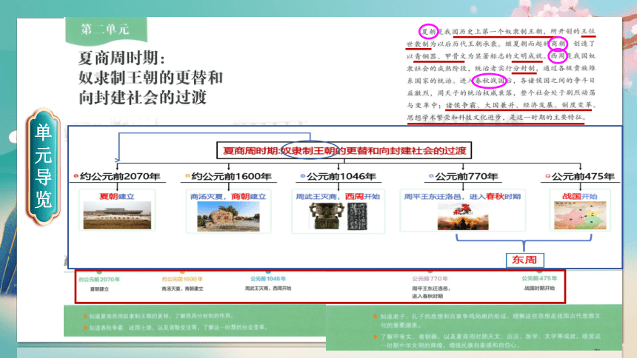Click the circled word 商朝 in the paragraph
The width and height of the screenshot is (637, 358).
[x=558, y=44]
